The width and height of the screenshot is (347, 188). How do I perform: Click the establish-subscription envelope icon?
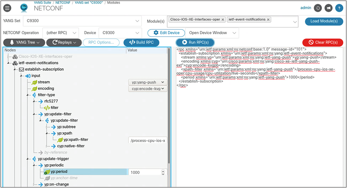(22, 69)
